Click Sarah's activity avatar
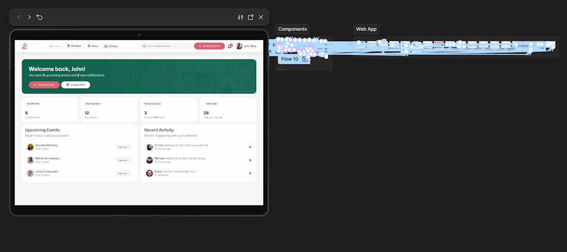 pyautogui.click(x=149, y=173)
